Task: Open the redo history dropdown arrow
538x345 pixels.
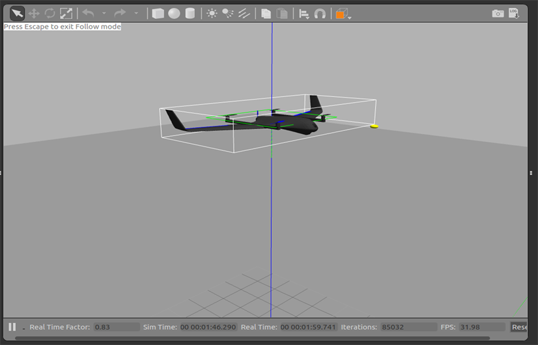Action: (x=135, y=14)
